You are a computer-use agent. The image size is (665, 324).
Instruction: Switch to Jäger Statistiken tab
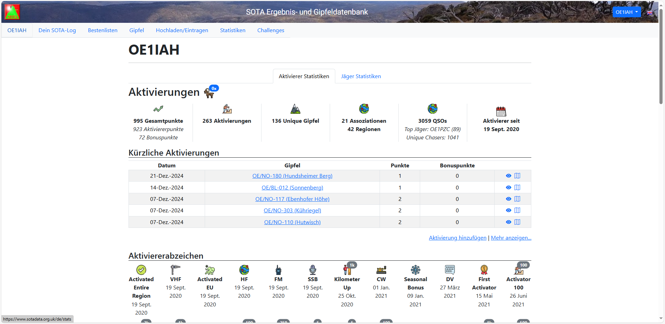[361, 76]
